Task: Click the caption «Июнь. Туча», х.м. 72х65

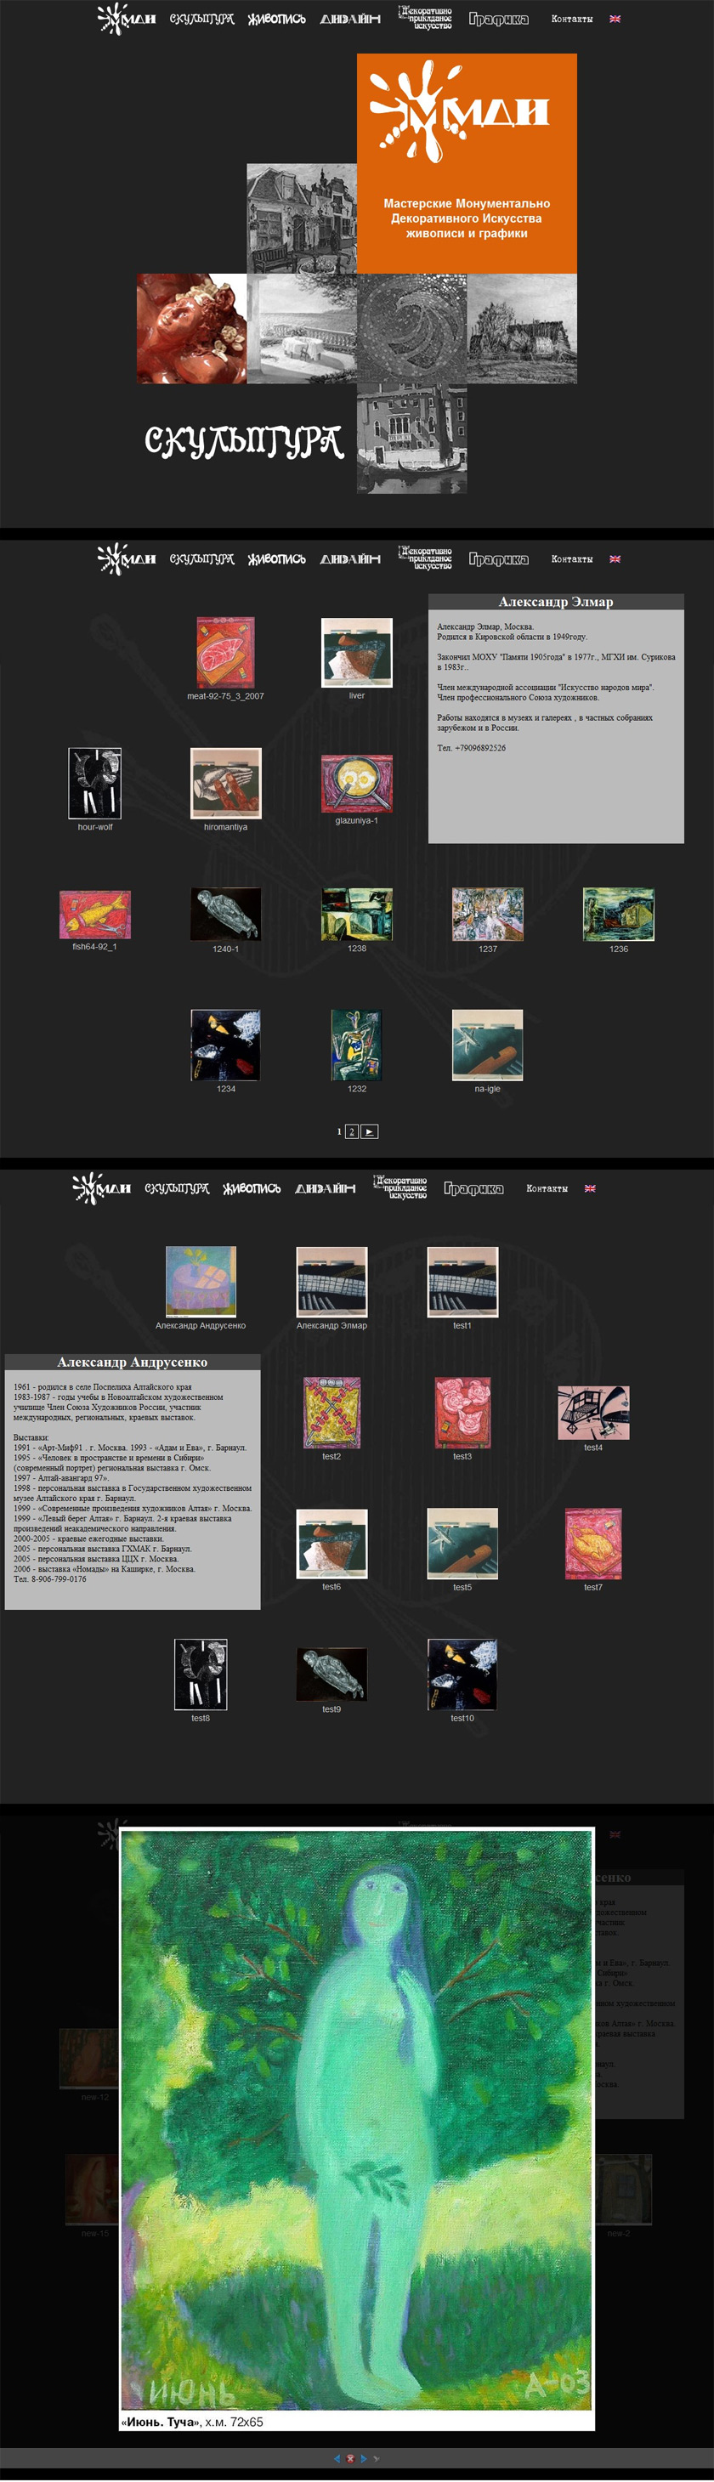Action: pyautogui.click(x=192, y=2422)
